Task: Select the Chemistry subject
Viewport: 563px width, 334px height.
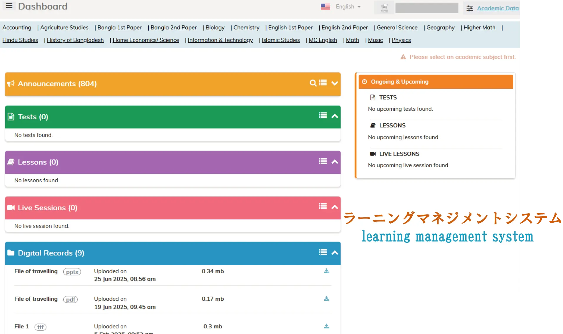Action: pos(246,27)
